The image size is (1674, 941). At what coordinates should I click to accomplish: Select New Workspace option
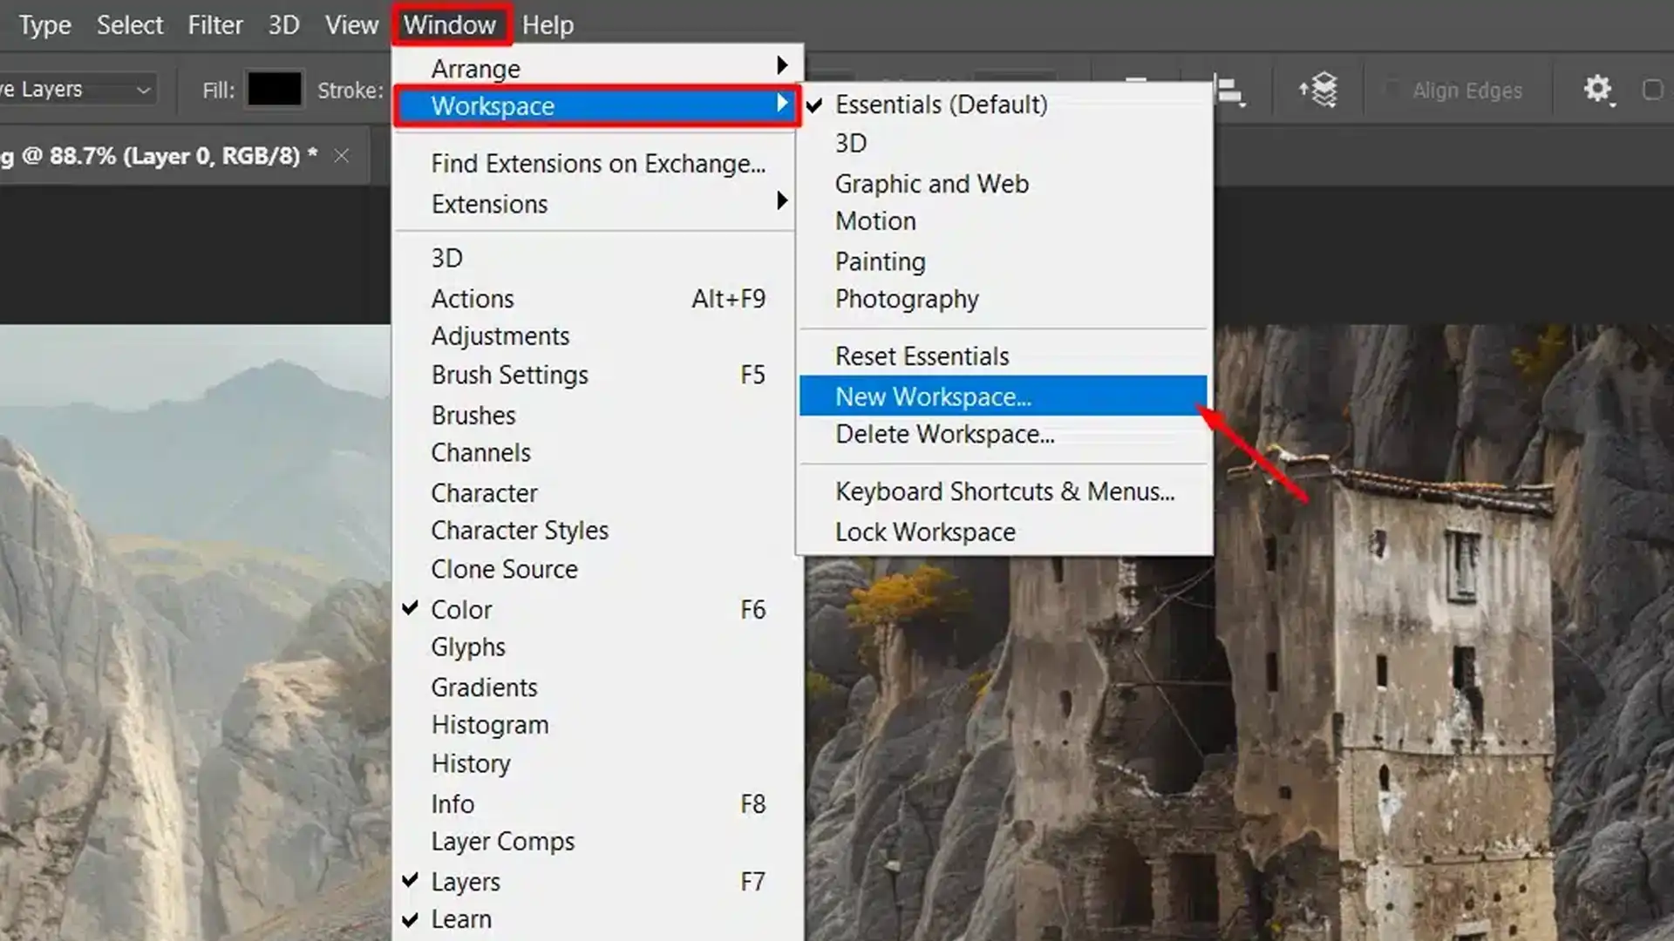(x=932, y=396)
